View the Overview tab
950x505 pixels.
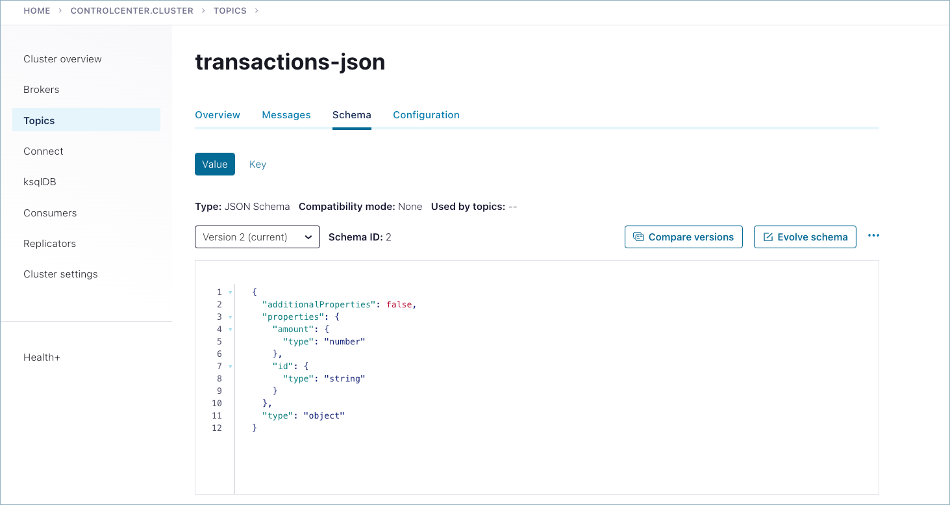[218, 114]
